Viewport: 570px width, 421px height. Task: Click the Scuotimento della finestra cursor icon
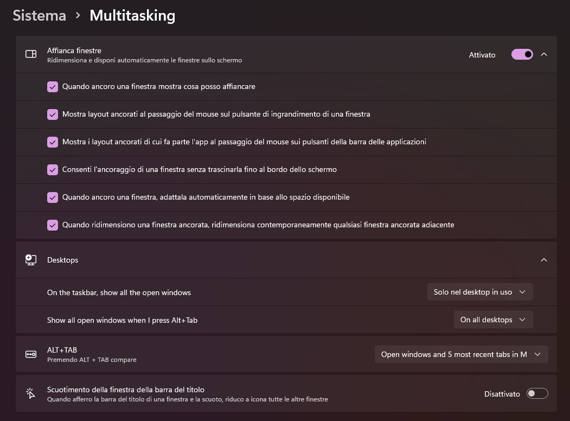click(x=31, y=393)
